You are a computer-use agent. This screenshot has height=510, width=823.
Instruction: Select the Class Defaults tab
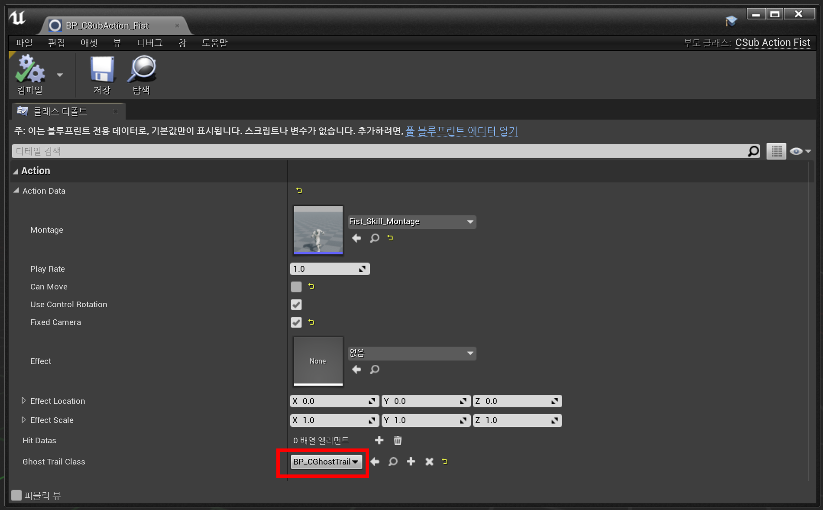pos(60,111)
